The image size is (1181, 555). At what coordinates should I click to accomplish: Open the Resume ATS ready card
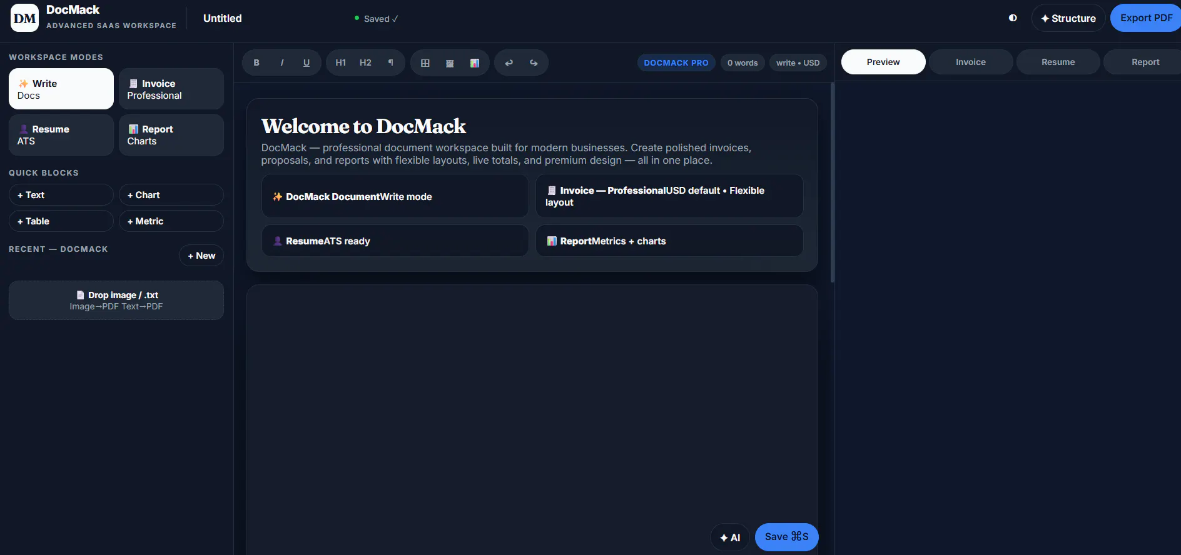tap(395, 241)
